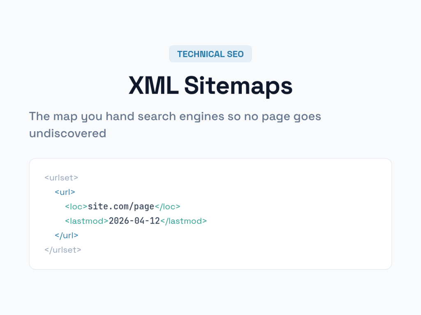Viewport: 421px width, 315px height.
Task: Click the opening <urlset> tag
Action: tap(61, 178)
